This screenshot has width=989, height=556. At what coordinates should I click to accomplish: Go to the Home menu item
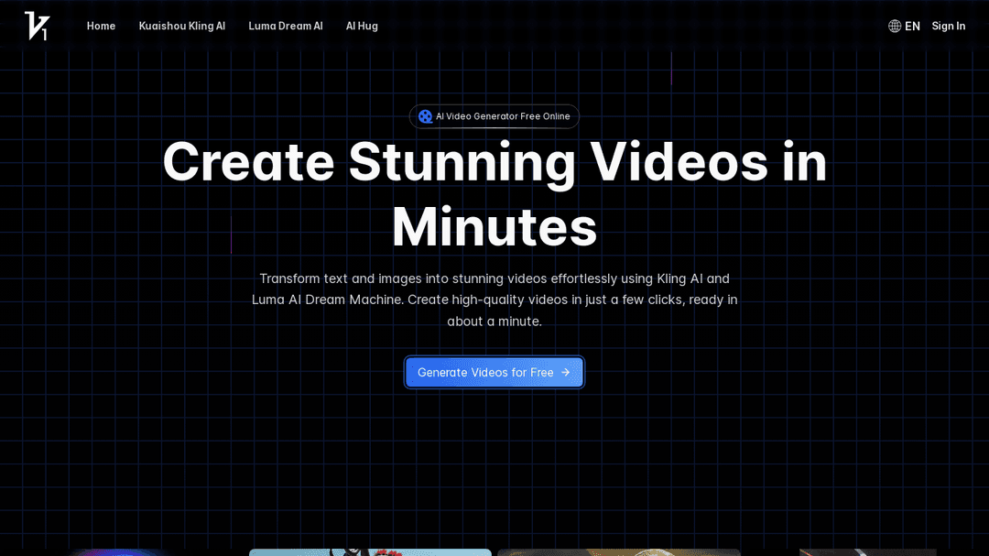point(101,26)
